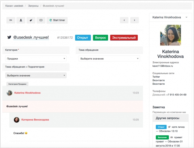Click message text @usedesk лучшие!

[17, 106]
